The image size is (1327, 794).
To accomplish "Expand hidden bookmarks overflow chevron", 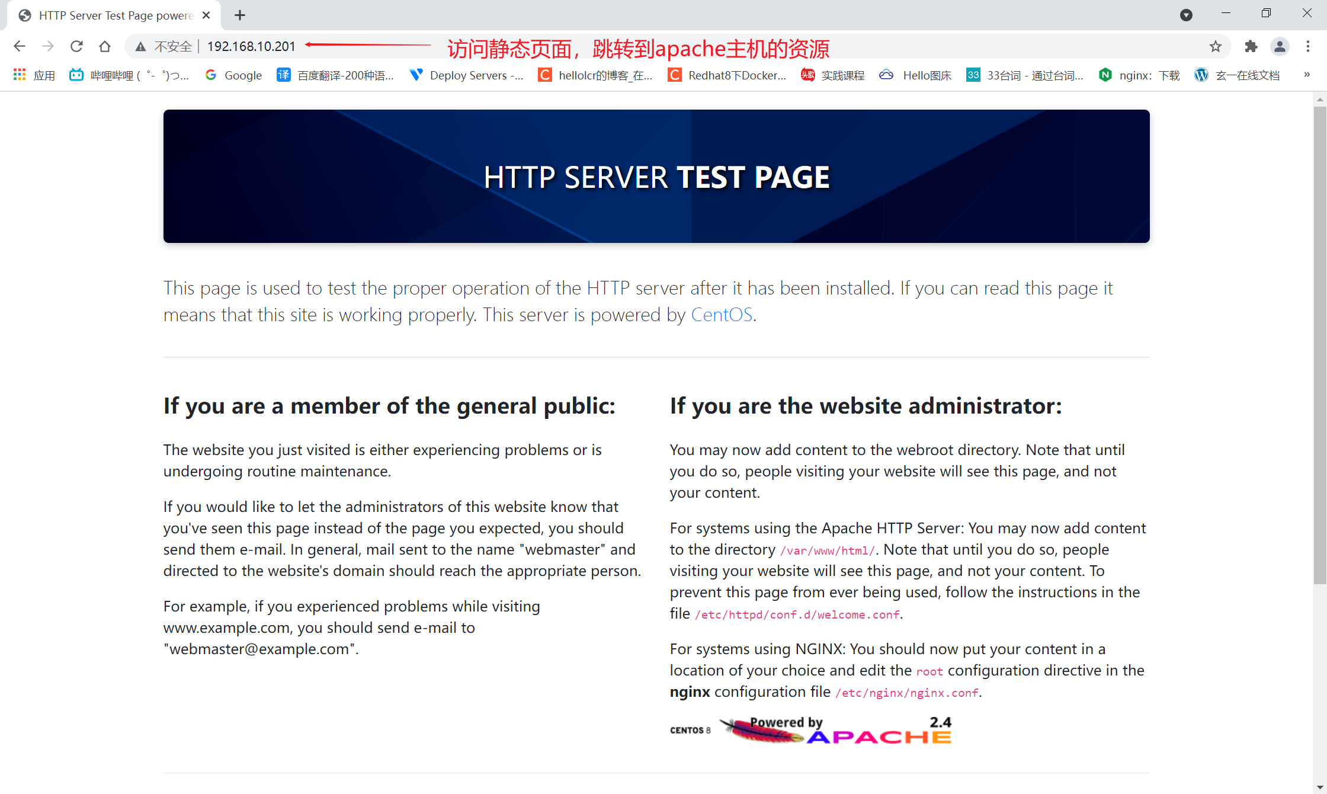I will coord(1307,75).
